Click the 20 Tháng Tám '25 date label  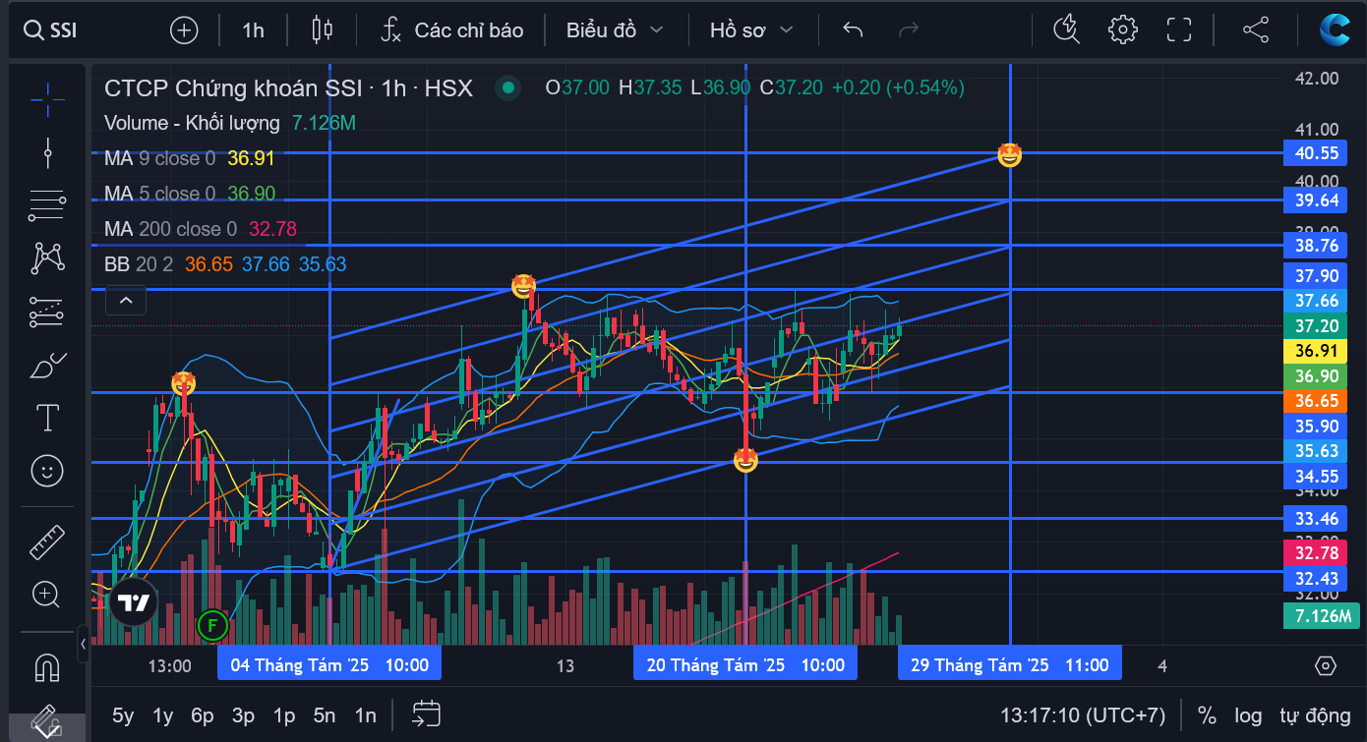coord(745,664)
